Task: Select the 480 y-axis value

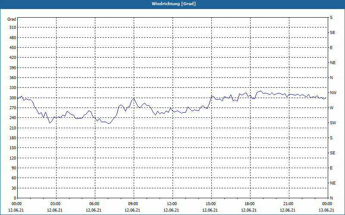Action: click(x=13, y=38)
